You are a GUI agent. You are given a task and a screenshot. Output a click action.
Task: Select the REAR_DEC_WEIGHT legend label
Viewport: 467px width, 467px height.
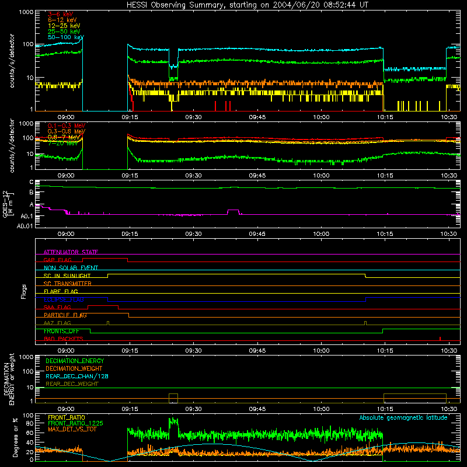[x=72, y=384]
